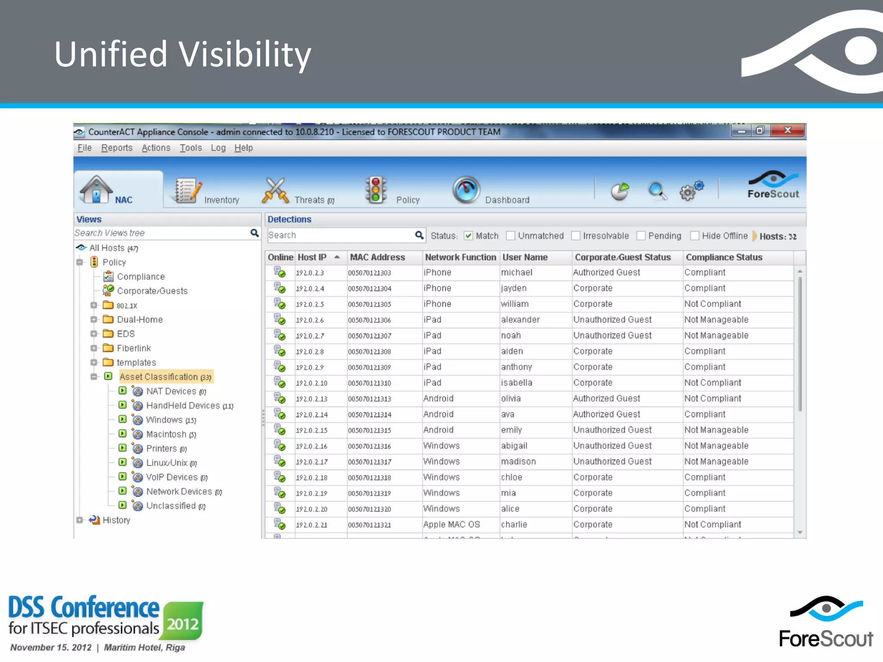Sort by the Network Function column header

[x=461, y=257]
